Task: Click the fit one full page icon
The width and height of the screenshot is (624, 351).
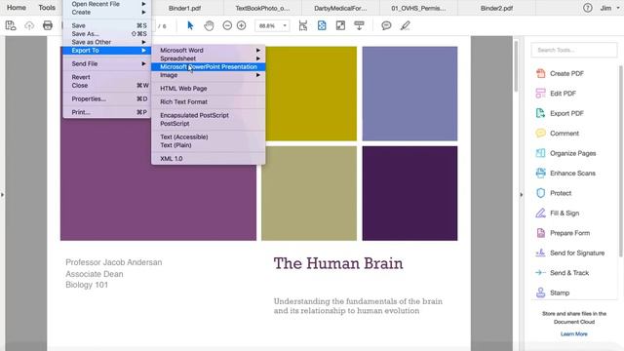Action: point(322,26)
